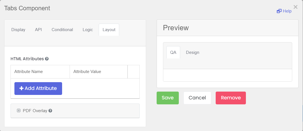303x131 pixels.
Task: Select the Conditional tab
Action: point(62,30)
